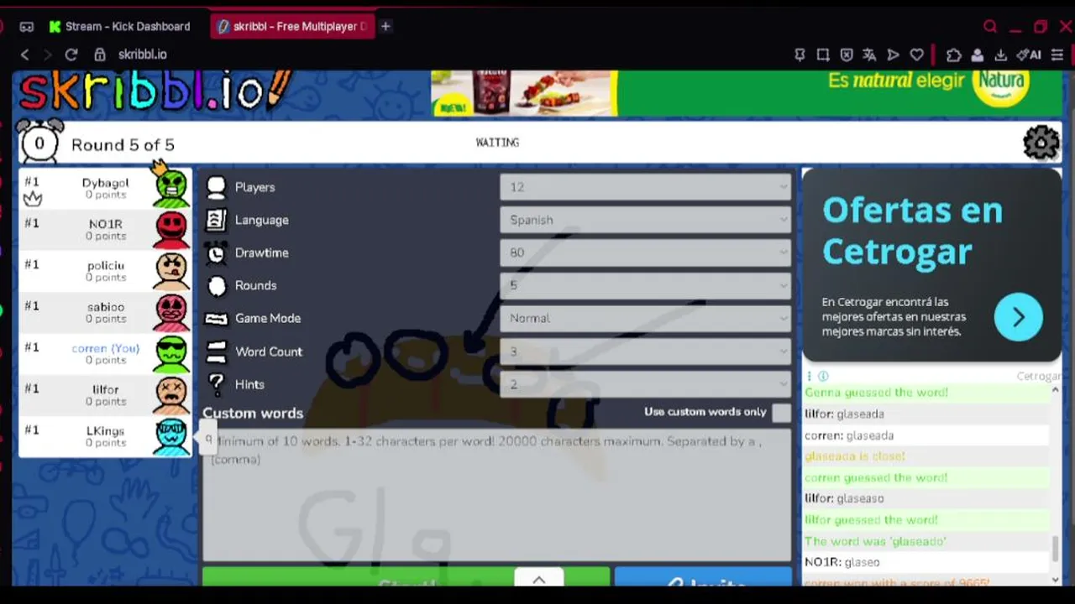Open the browser extensions puzzle icon
Image resolution: width=1075 pixels, height=604 pixels.
tap(954, 55)
